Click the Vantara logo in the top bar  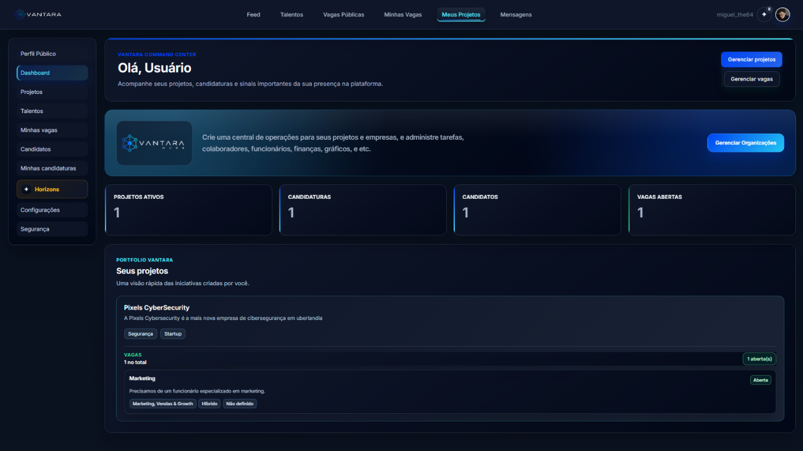click(38, 14)
